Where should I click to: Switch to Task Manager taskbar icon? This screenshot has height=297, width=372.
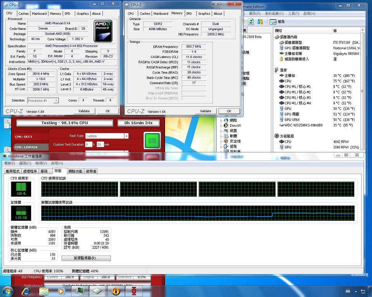pos(79,291)
